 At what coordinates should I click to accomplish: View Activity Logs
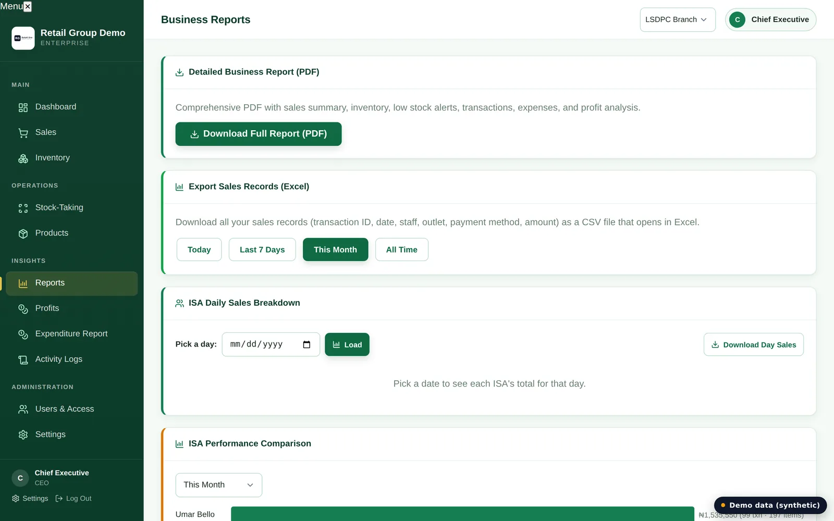pyautogui.click(x=72, y=359)
